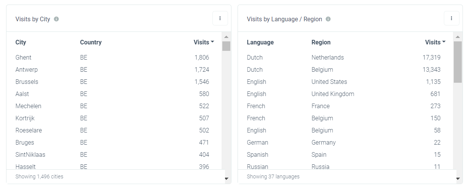The height and width of the screenshot is (189, 469).
Task: Click info icon beside Visits by City
Action: click(x=56, y=19)
